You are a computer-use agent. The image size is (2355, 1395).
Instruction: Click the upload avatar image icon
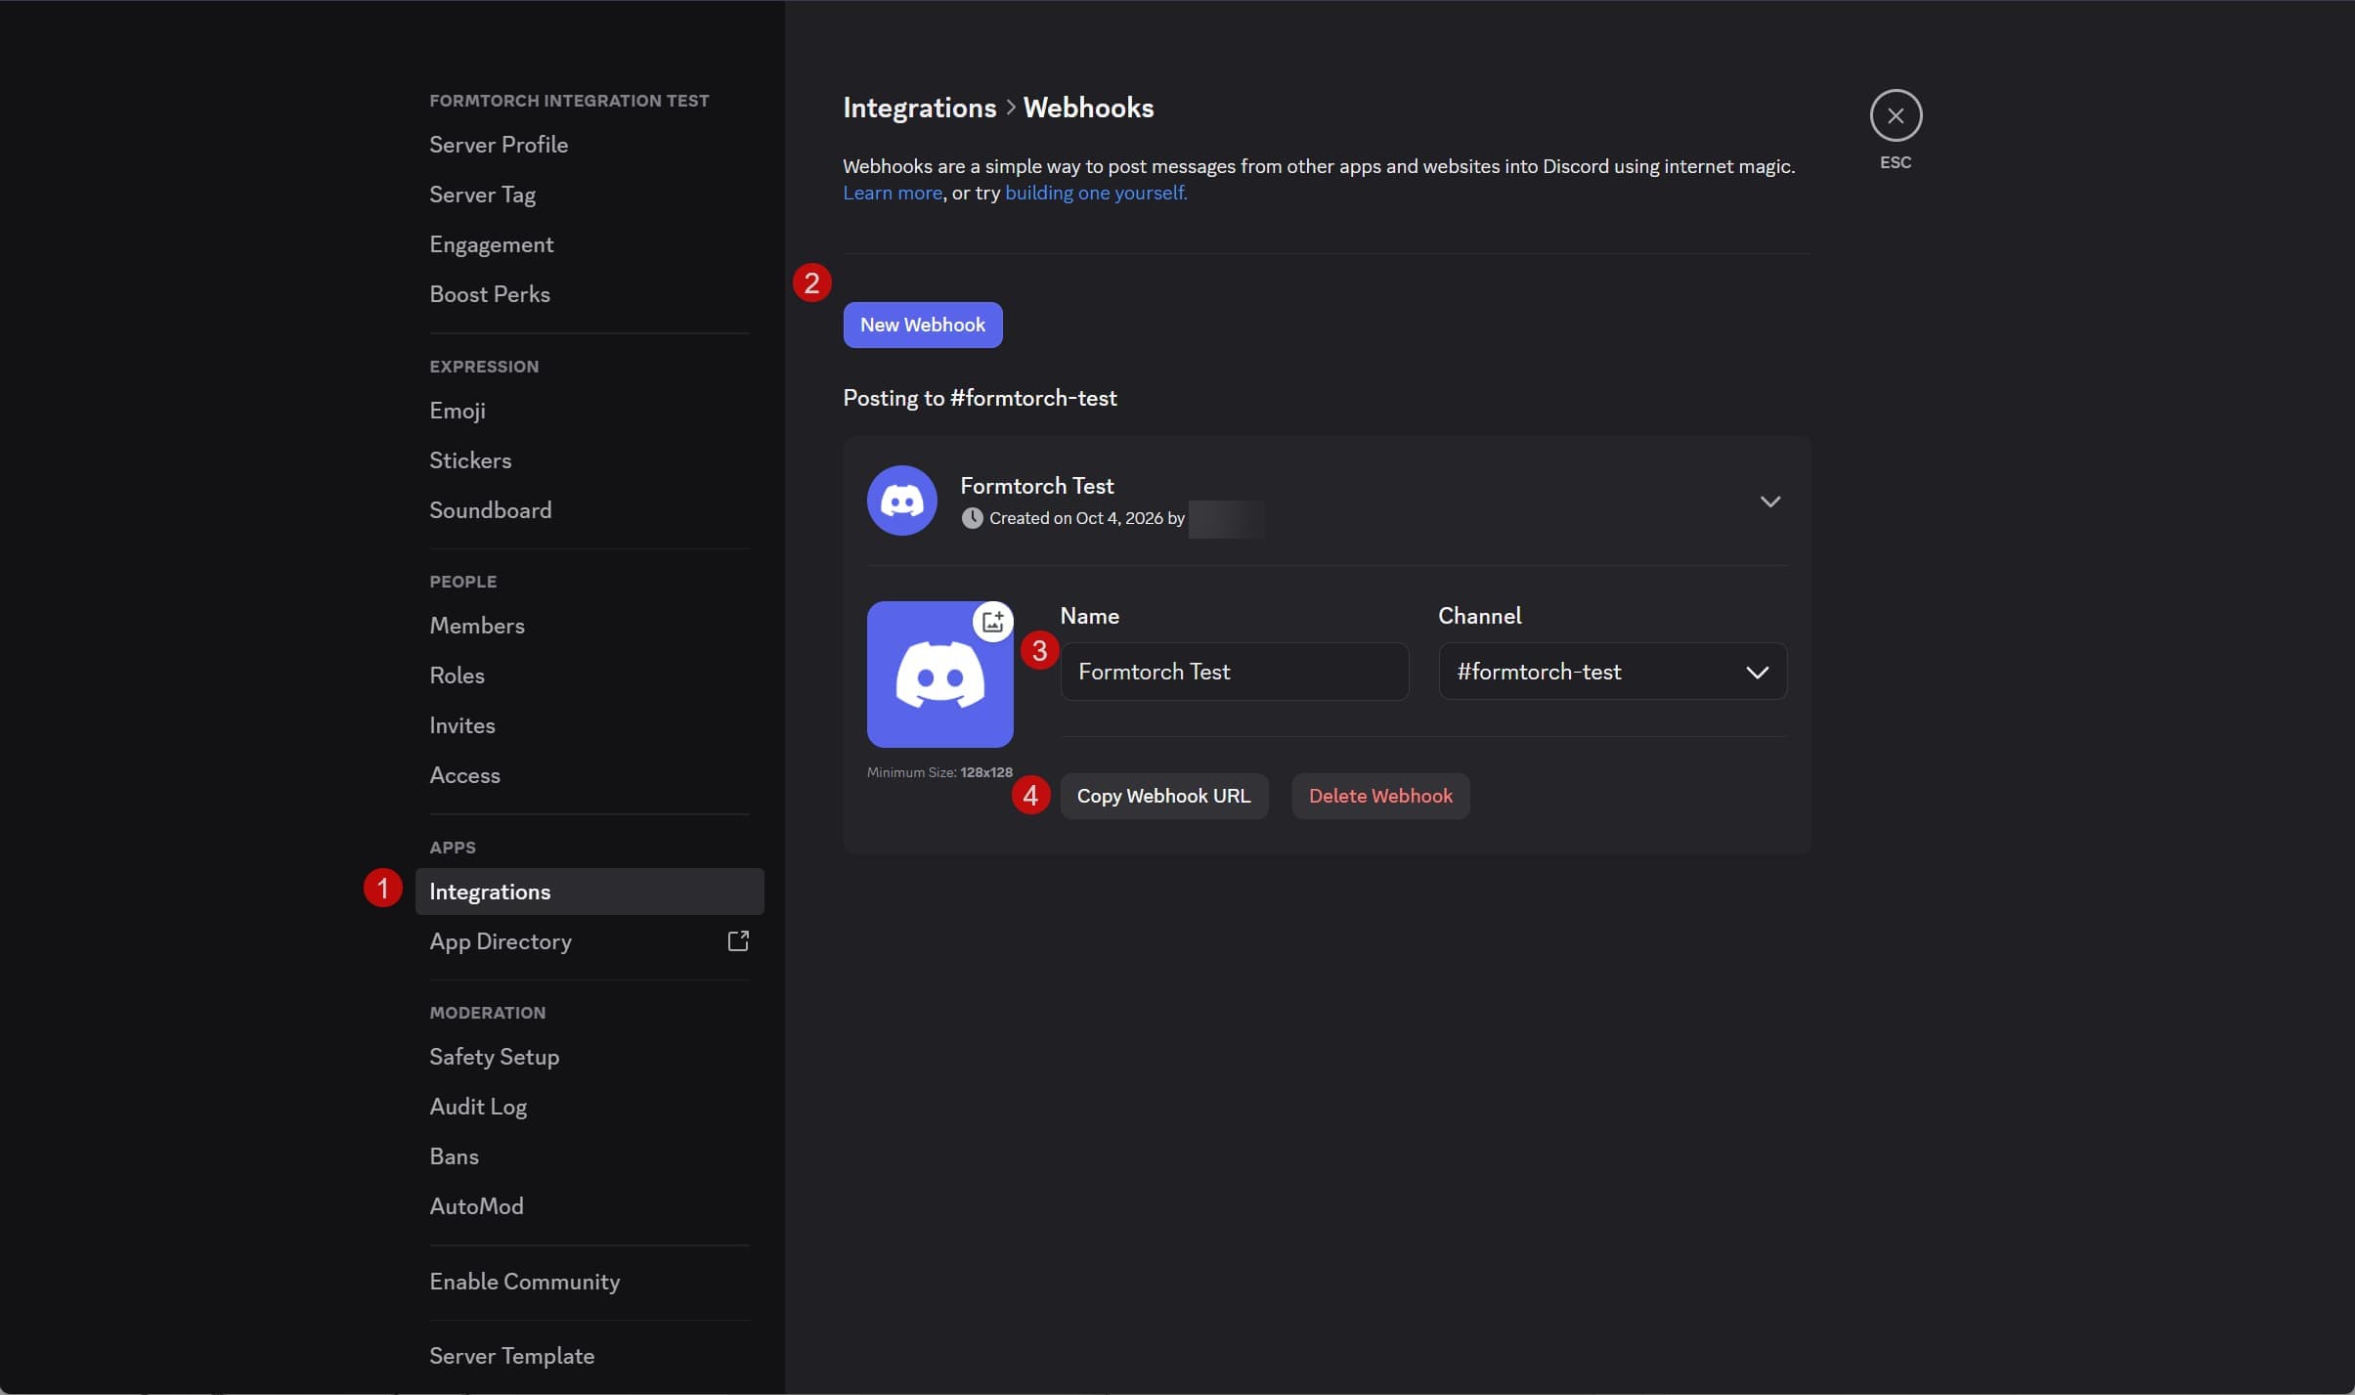[993, 622]
